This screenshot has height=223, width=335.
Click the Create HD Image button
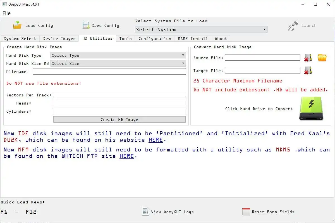[119, 120]
